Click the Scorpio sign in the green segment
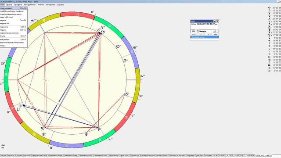Screen dimensions: 281x158 (x=6, y=74)
